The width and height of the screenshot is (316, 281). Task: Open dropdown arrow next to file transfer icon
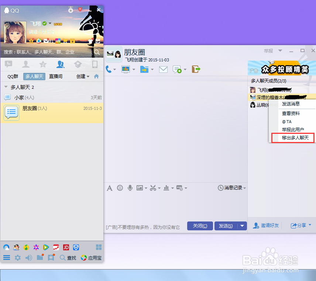coord(152,70)
